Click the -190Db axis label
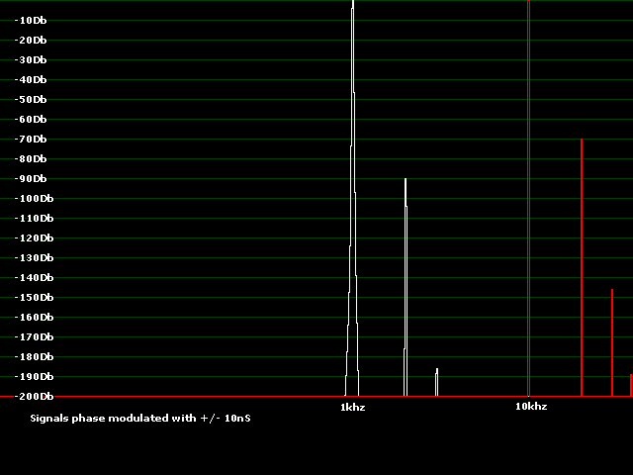This screenshot has width=633, height=475. (x=34, y=376)
